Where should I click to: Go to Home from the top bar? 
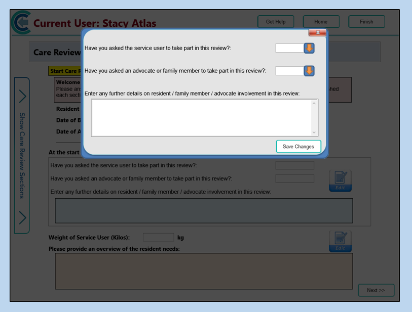tap(321, 22)
